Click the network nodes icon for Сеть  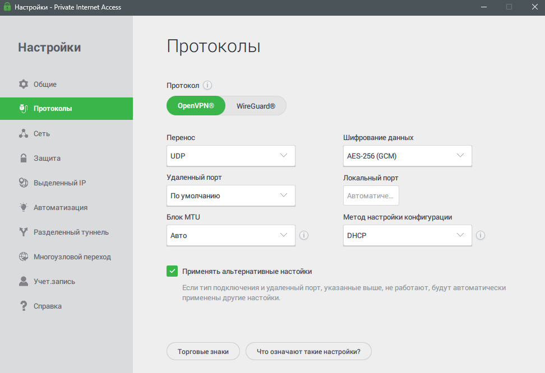24,133
